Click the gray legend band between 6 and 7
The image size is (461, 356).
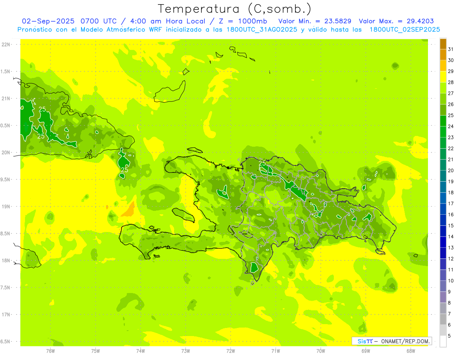click(443, 319)
